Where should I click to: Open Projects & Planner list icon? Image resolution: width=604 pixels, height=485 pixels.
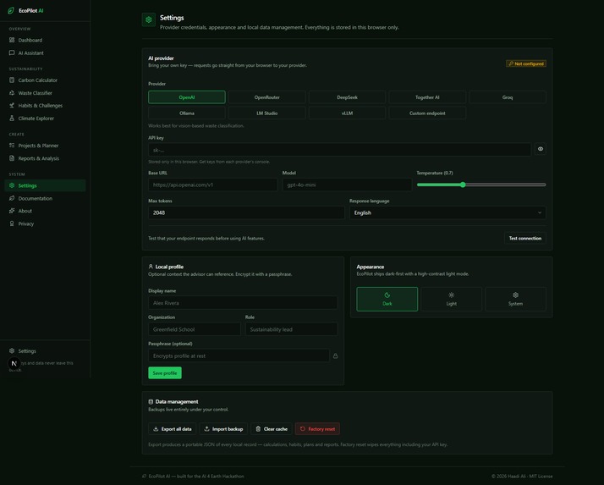(12, 146)
